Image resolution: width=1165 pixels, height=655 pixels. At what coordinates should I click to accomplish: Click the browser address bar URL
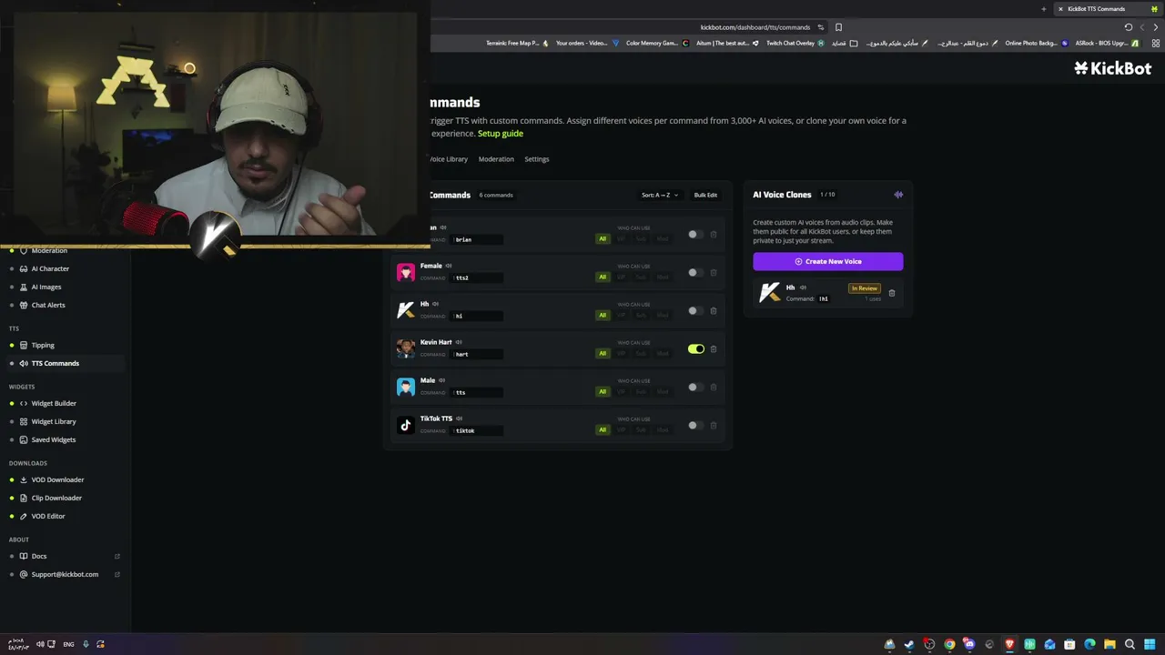point(755,27)
